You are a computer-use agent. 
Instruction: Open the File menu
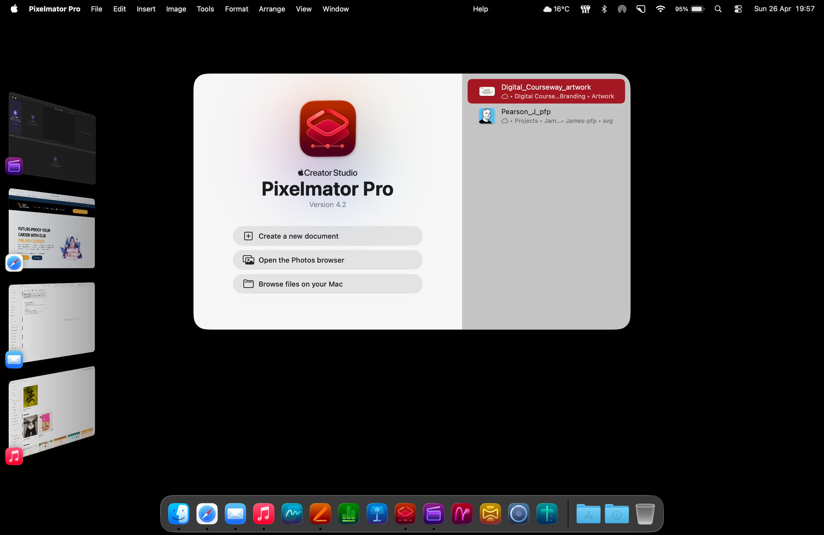coord(96,9)
